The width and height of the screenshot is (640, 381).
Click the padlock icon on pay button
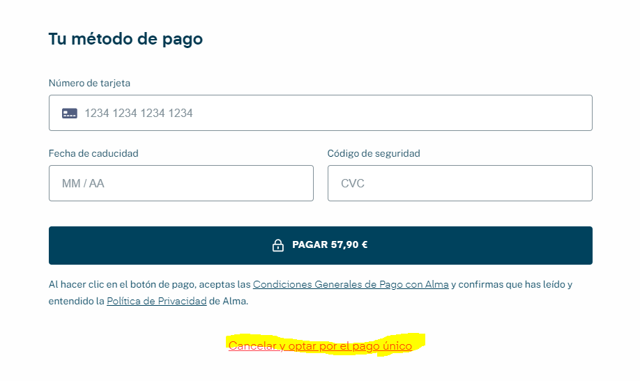(x=278, y=245)
